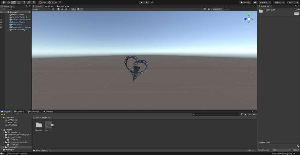Toggle hidden objects visibility in the Scene view
Image resolution: width=300 pixels, height=155 pixels.
point(74,9)
